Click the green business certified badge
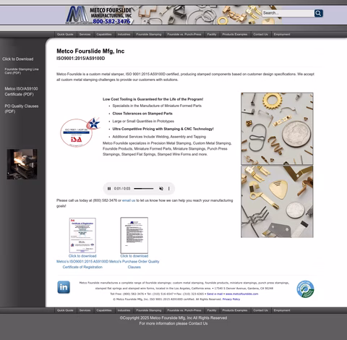Viewport: 347px width, 340px height. coord(305,289)
